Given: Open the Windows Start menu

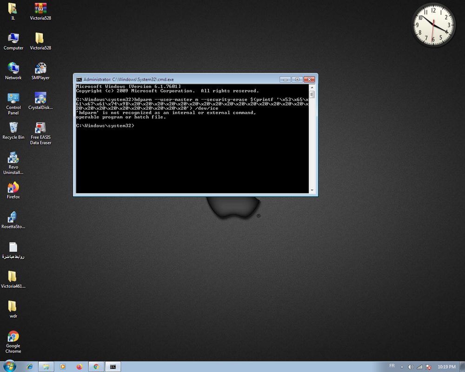Looking at the screenshot, I should 9,366.
